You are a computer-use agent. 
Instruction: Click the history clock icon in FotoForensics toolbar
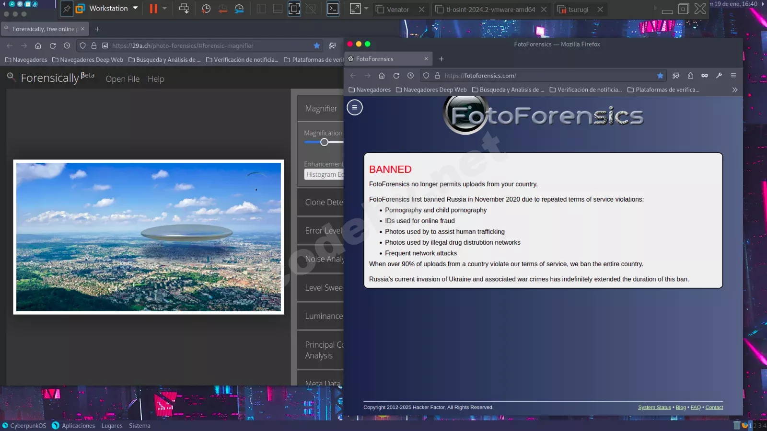tap(410, 76)
